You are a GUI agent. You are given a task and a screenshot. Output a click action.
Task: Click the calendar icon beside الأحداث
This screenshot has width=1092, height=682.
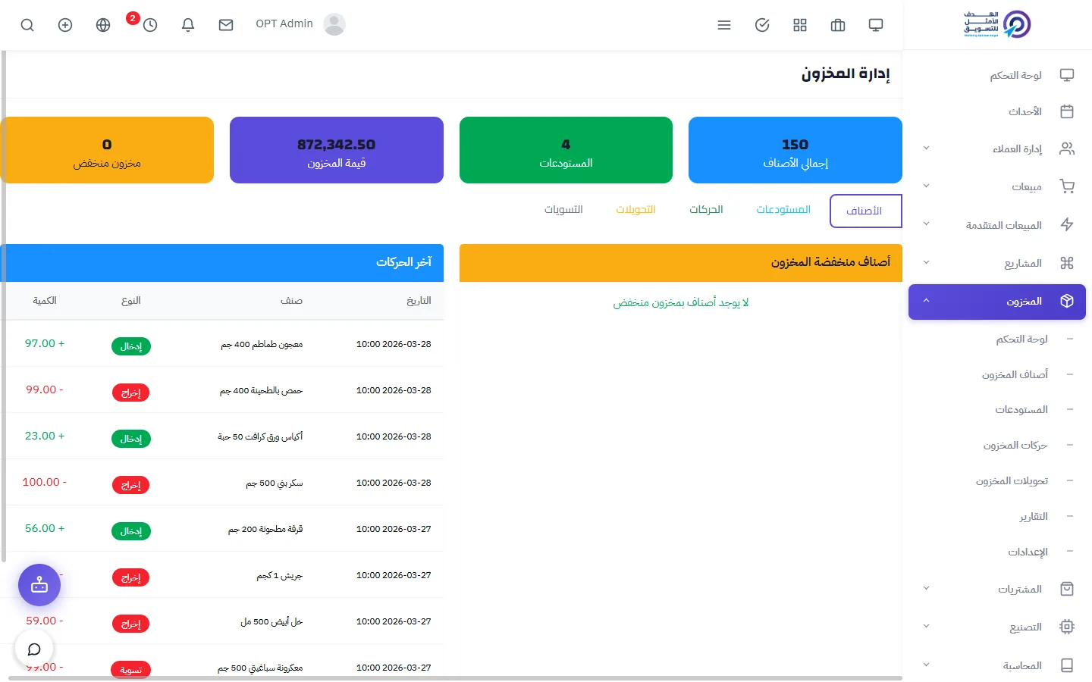pos(1067,111)
